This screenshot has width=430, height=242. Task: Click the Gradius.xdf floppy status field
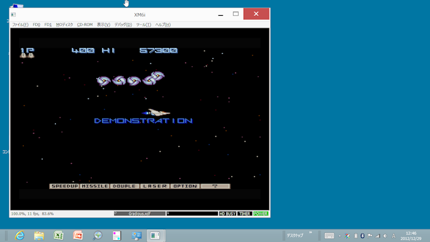(x=140, y=214)
